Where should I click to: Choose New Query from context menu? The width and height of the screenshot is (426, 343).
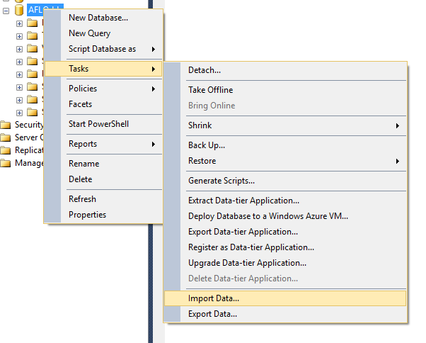pos(89,33)
